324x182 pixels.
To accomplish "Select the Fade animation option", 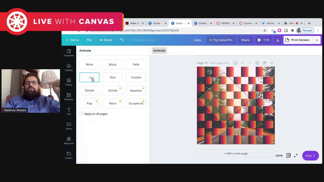I will pyautogui.click(x=136, y=64).
